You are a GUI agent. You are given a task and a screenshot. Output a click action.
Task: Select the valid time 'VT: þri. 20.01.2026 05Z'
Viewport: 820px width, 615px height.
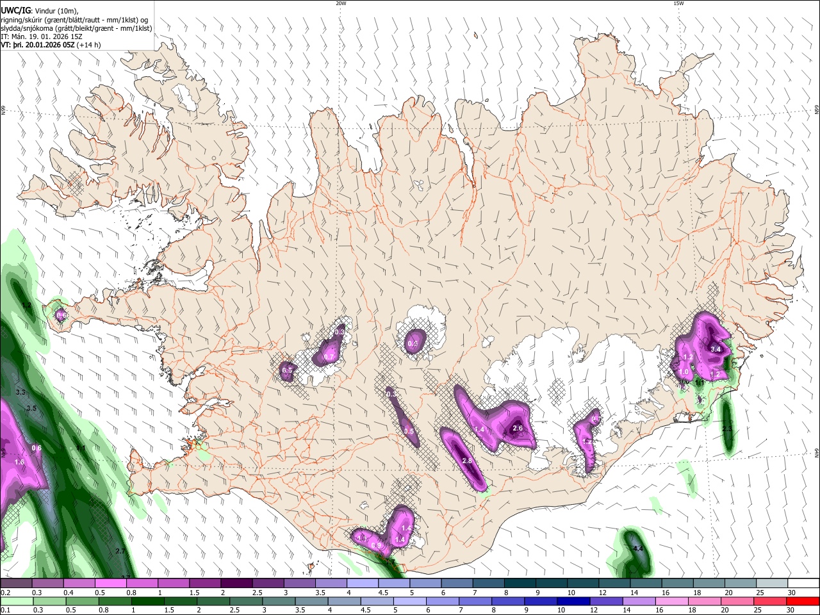[x=38, y=45]
